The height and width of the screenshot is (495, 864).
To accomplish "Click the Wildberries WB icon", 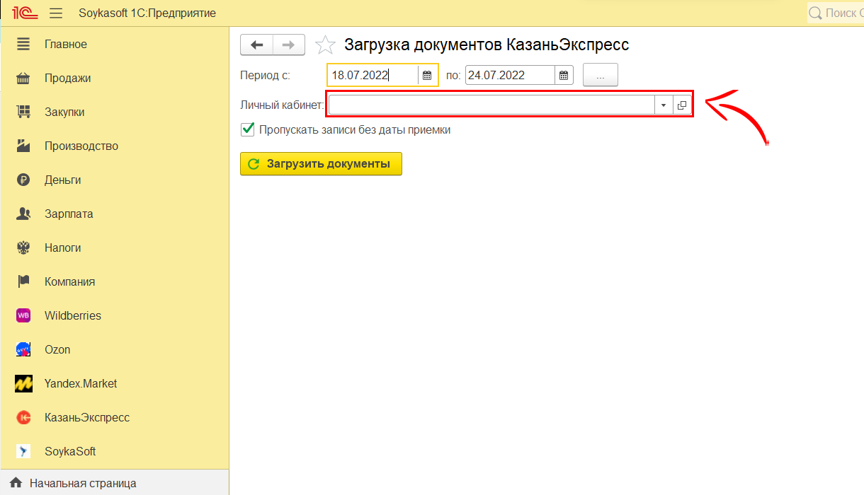I will (23, 315).
